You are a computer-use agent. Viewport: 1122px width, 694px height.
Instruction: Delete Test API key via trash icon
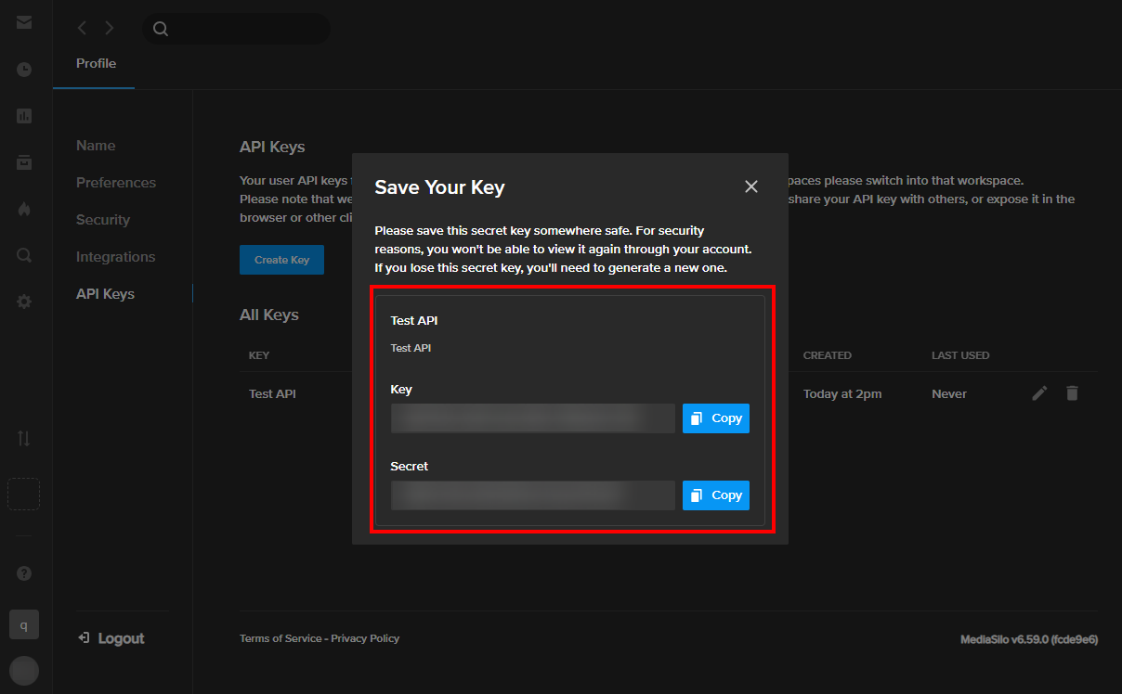(1072, 393)
